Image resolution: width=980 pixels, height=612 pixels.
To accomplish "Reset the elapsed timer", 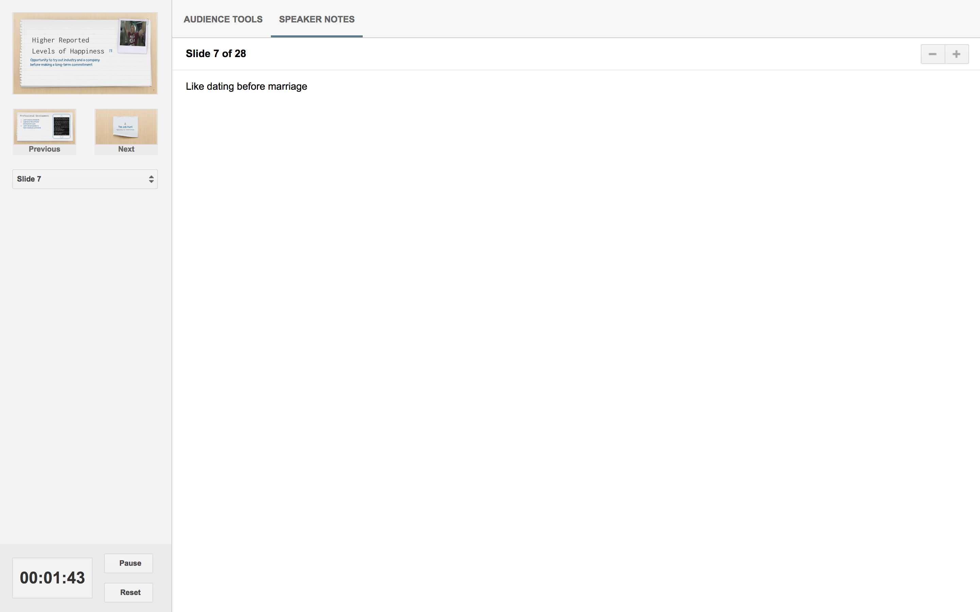I will click(x=129, y=592).
